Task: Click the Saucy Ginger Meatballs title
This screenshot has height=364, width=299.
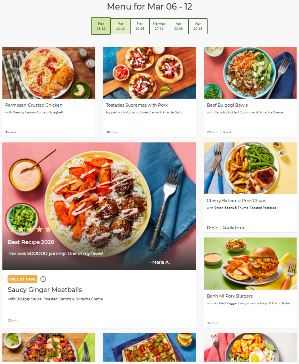Action: click(x=45, y=290)
